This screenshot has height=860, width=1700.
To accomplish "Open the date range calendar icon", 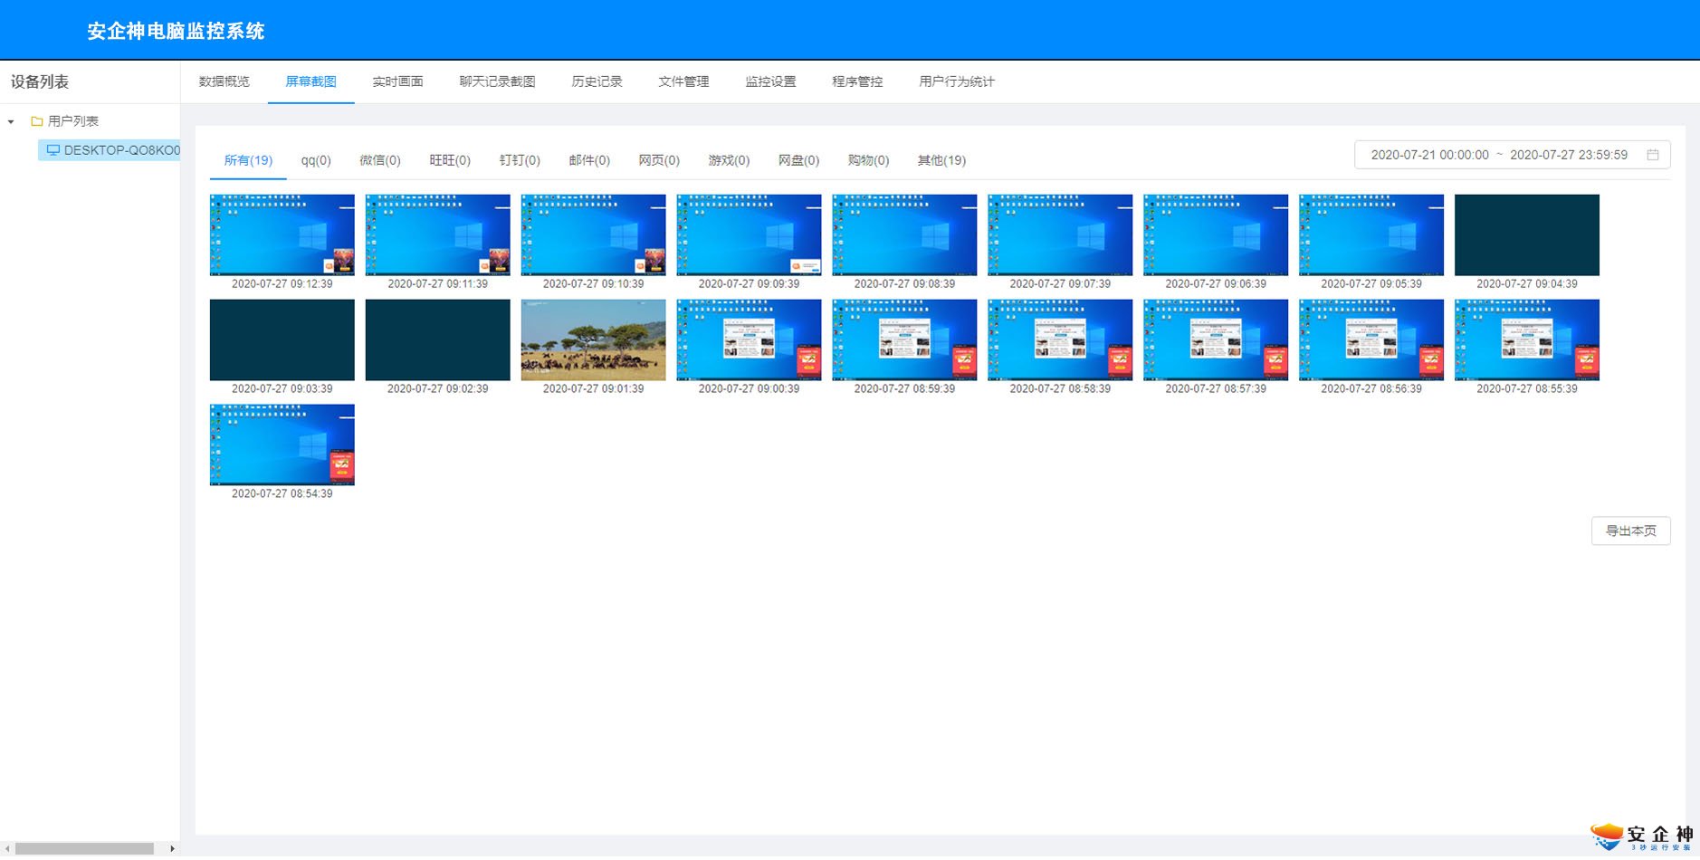I will click(x=1652, y=155).
